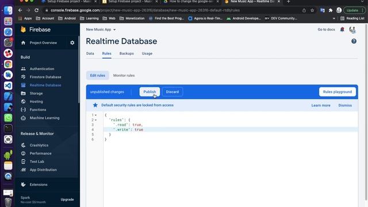The image size is (368, 207).
Task: Select Realtime Database sidebar item
Action: click(x=45, y=85)
